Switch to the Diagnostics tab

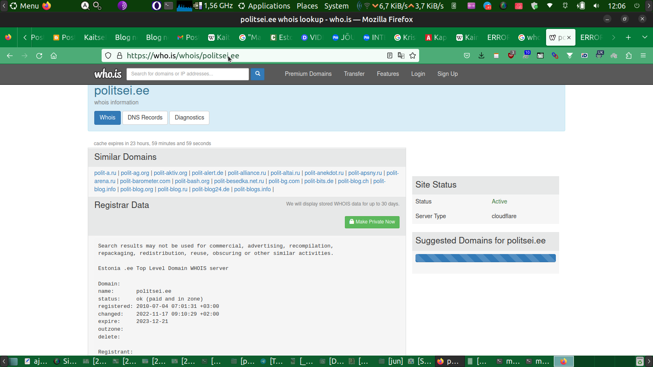[x=189, y=117]
